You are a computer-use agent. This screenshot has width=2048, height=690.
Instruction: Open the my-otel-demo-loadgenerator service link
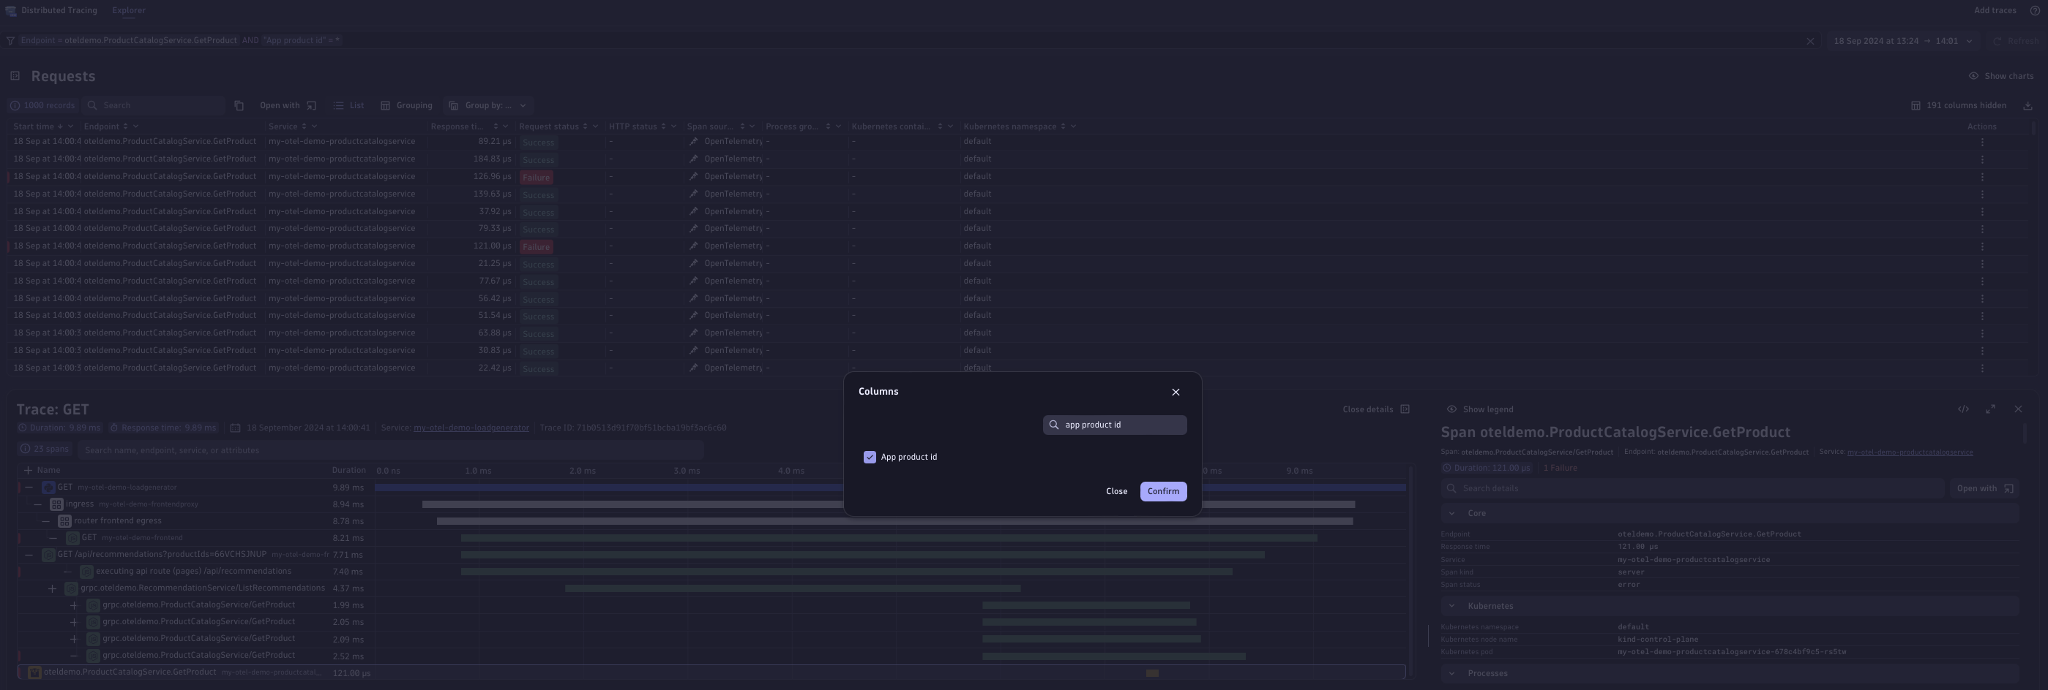(x=472, y=427)
